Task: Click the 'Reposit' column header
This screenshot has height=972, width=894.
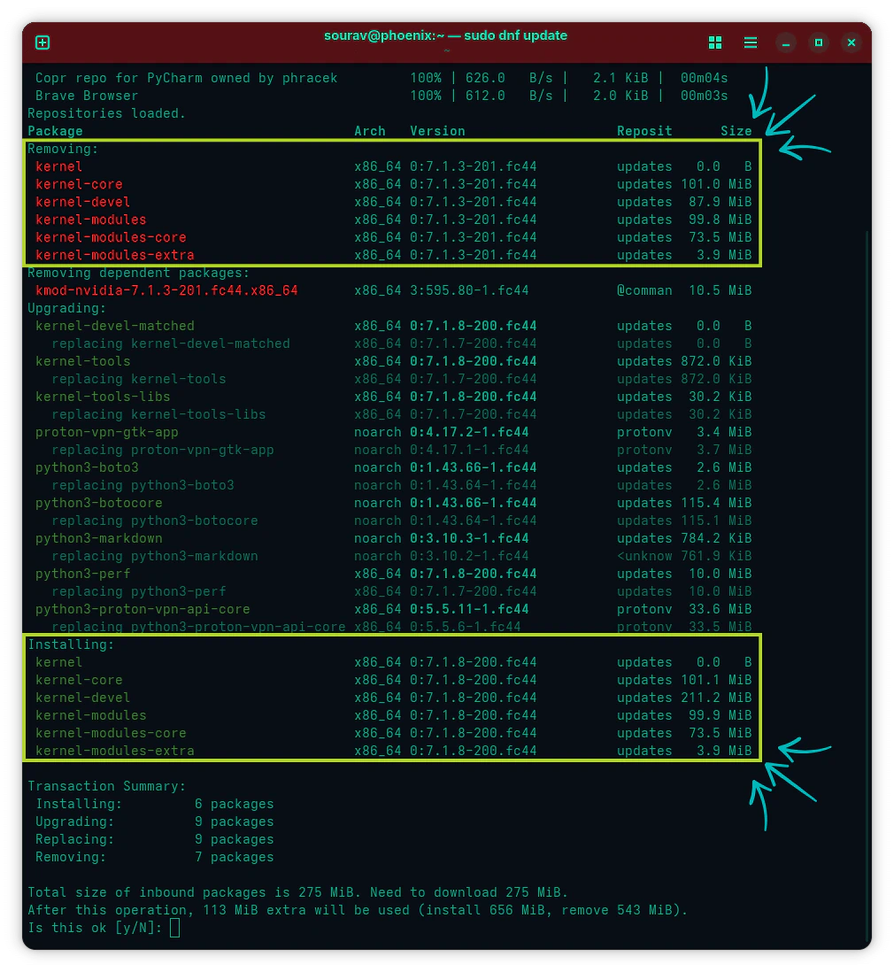Action: tap(644, 131)
